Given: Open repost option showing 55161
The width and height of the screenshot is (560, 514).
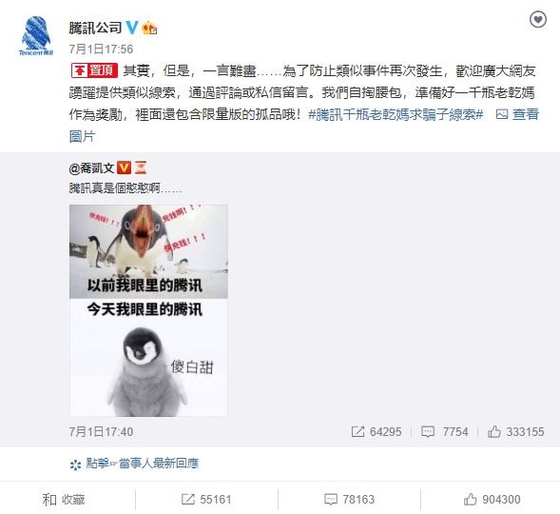Looking at the screenshot, I should pos(206,500).
